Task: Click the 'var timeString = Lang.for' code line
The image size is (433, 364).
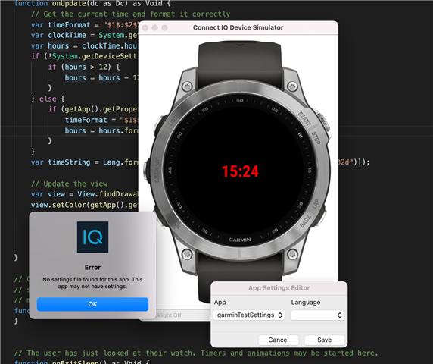Action: click(x=84, y=162)
